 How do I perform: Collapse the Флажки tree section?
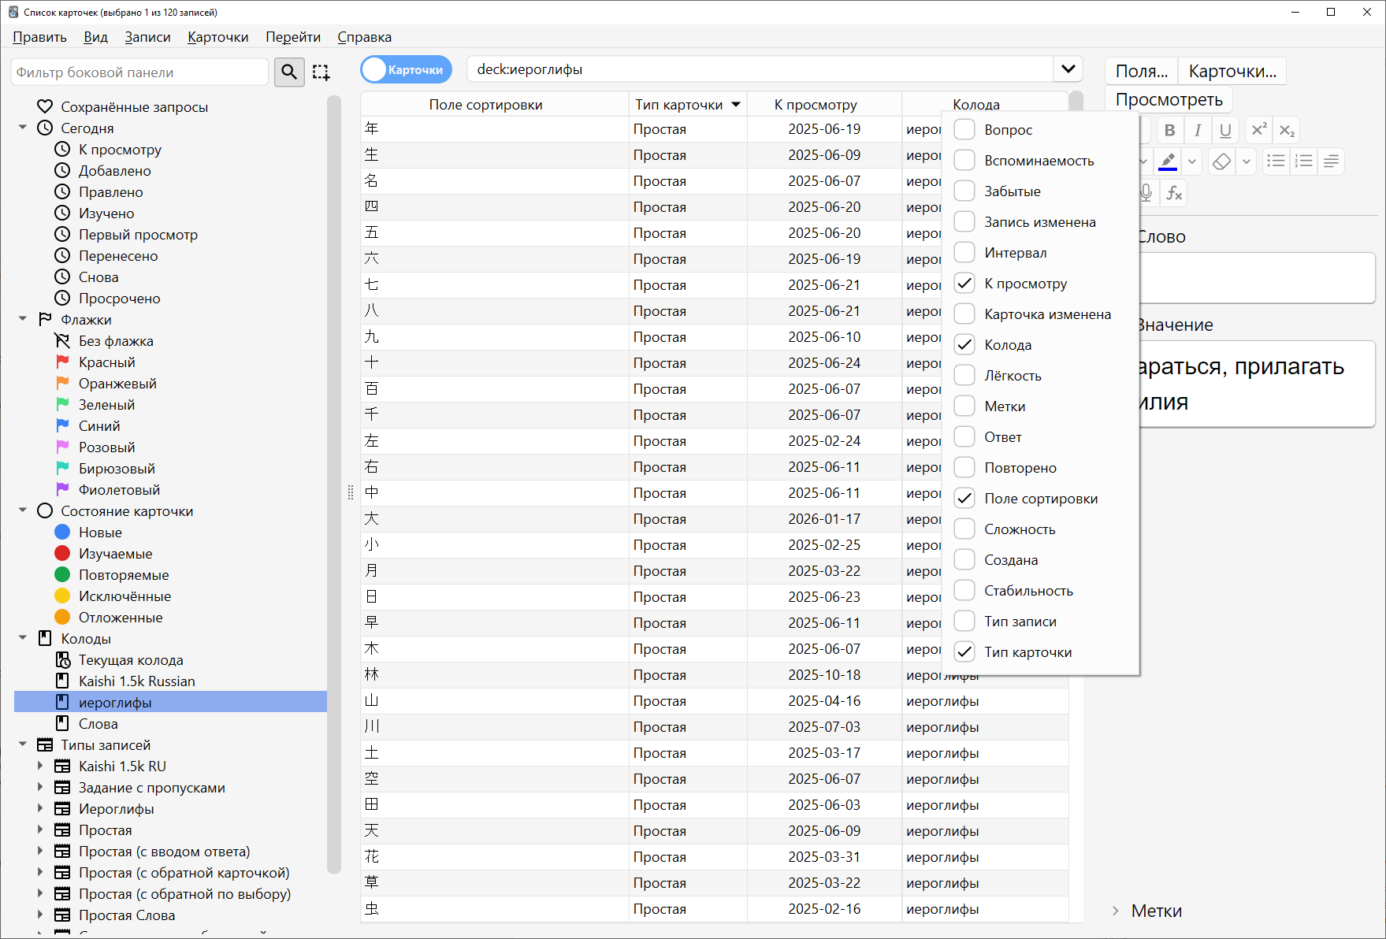(x=23, y=320)
